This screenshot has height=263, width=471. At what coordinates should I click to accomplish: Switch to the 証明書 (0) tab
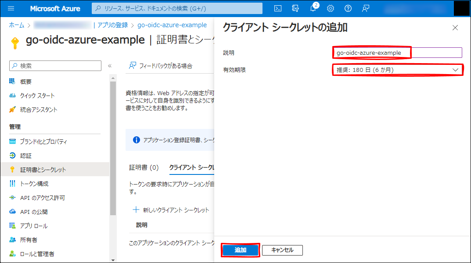144,167
